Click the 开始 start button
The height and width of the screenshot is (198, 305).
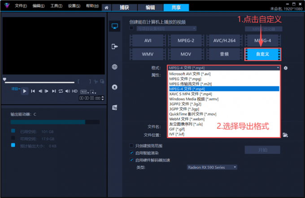coord(262,150)
